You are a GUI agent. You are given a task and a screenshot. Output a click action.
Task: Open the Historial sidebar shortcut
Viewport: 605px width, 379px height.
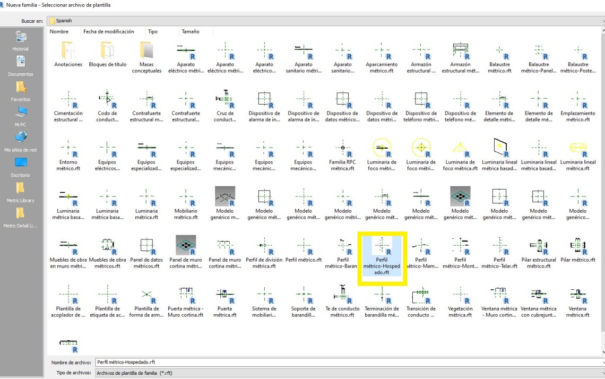point(21,40)
